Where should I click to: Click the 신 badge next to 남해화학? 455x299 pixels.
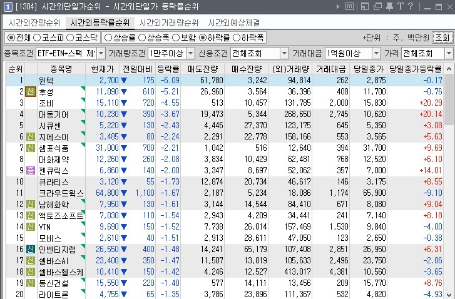pos(31,204)
